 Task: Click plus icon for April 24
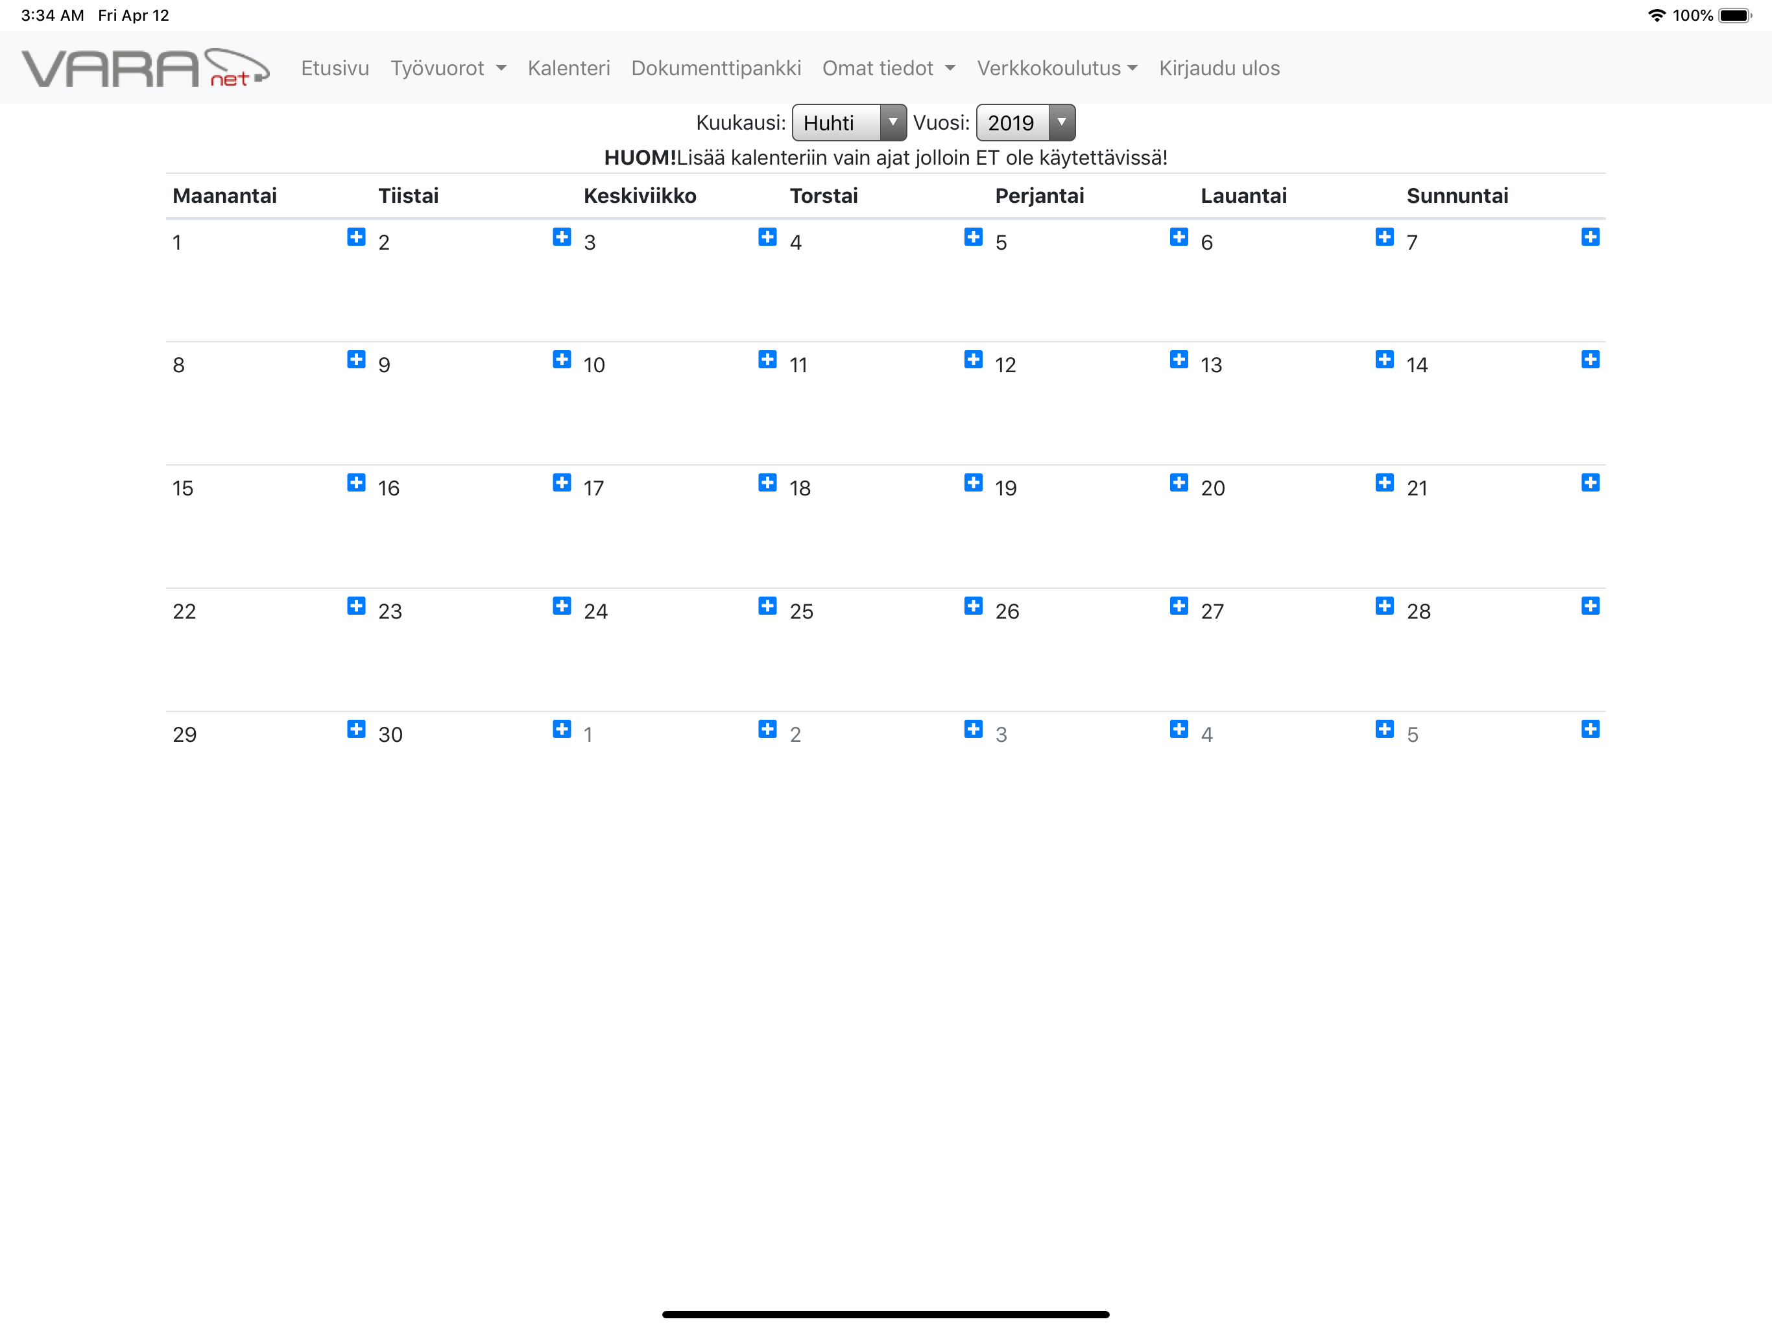pos(767,606)
